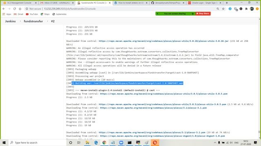Image resolution: width=261 pixels, height=146 pixels.
Task: Switch to the EC2 Management Console tab
Action: point(19,3)
